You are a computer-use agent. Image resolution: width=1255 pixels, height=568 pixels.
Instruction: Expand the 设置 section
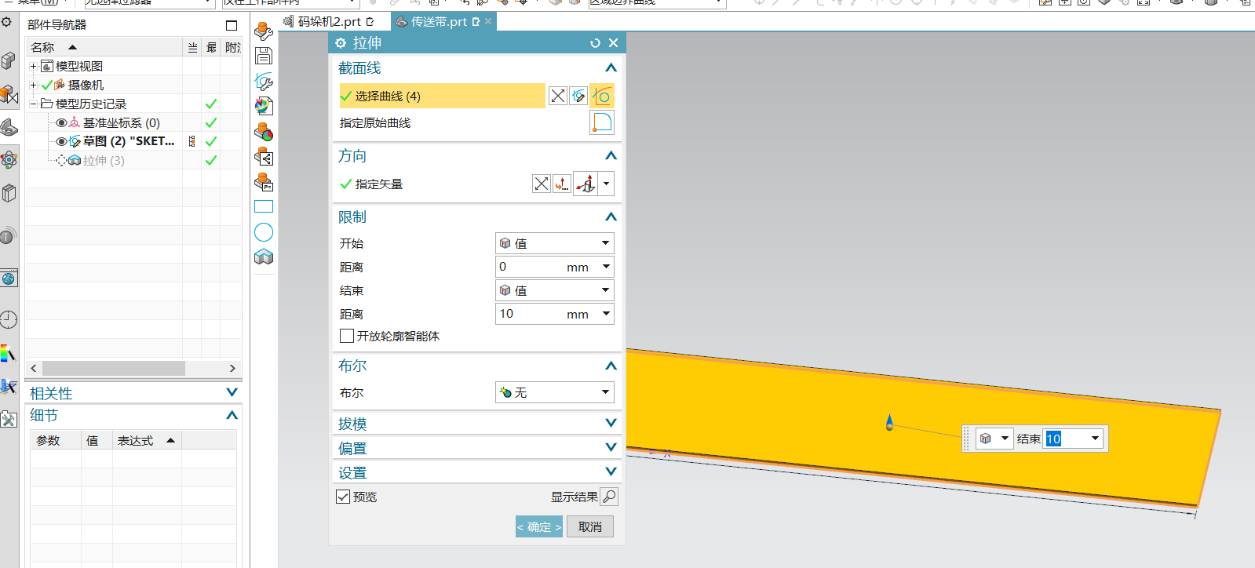pos(611,472)
